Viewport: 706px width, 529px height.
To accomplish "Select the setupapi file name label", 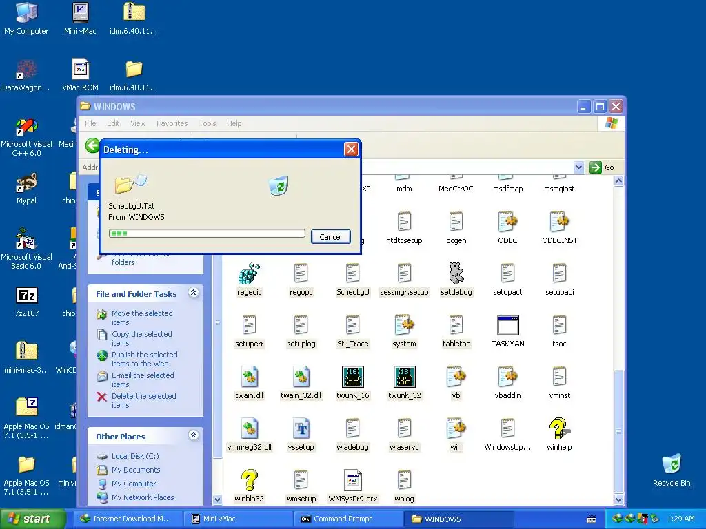I will 559,292.
